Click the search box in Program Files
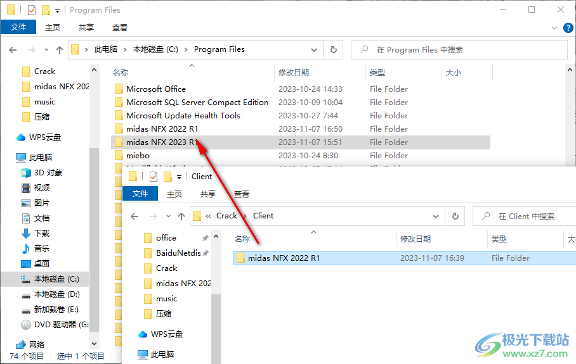The image size is (576, 364). (x=459, y=49)
